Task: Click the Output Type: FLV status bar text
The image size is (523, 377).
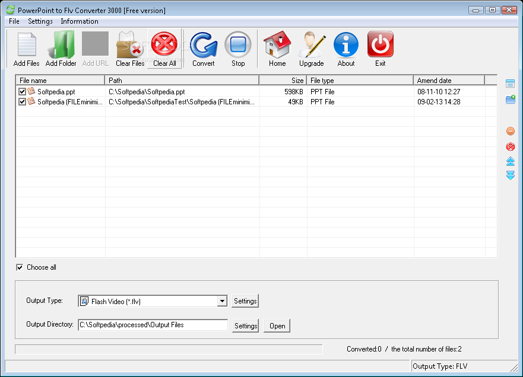Action: coord(440,366)
